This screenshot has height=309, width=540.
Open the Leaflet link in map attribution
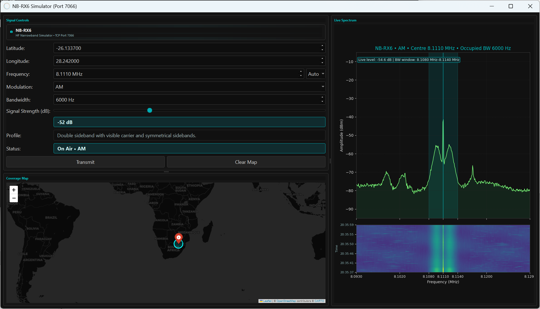point(267,301)
